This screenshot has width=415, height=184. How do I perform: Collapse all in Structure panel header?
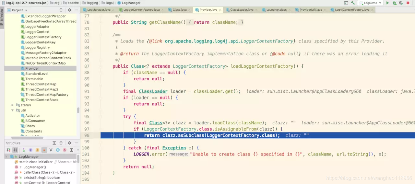pyautogui.click(x=61, y=143)
